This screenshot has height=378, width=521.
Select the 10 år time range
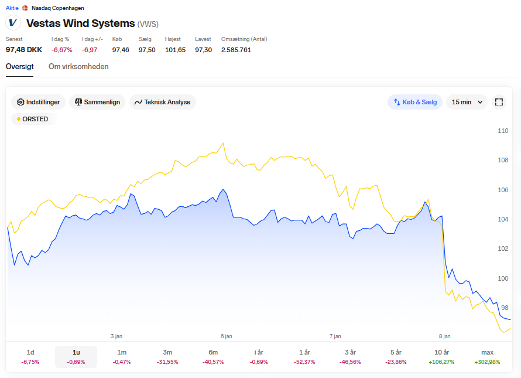(x=441, y=357)
